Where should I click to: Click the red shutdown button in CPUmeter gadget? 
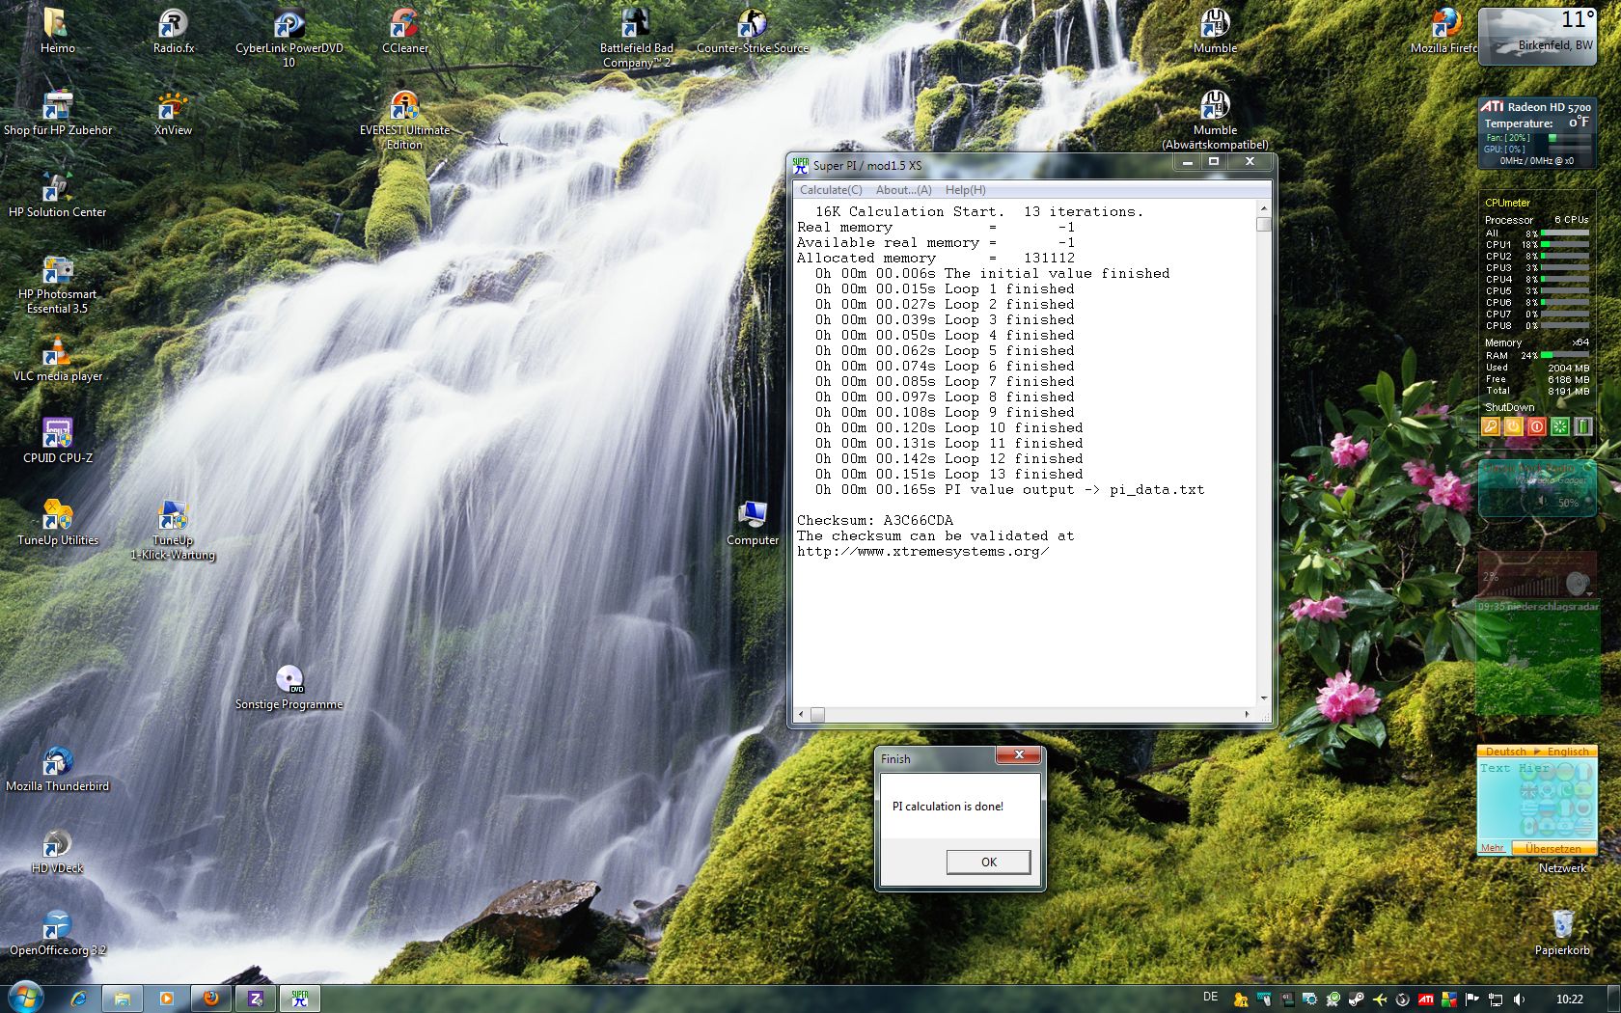tap(1536, 426)
